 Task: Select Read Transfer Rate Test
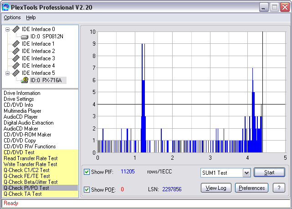[x=40, y=158]
